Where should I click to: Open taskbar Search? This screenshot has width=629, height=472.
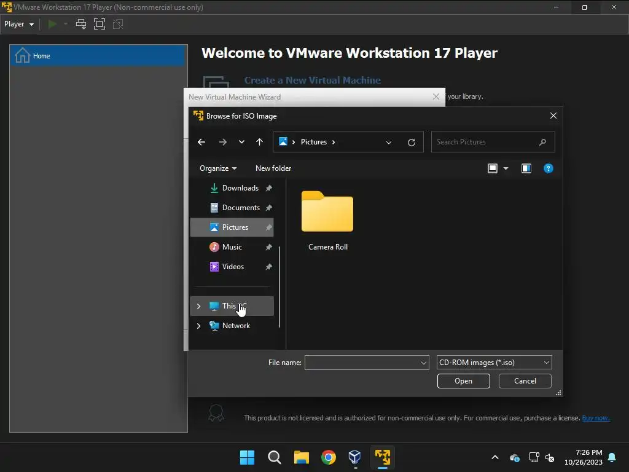[x=275, y=457]
